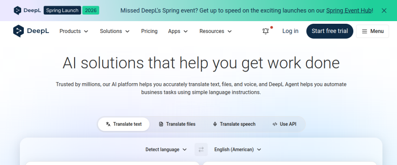Open the Spring Event Hub link

pyautogui.click(x=349, y=11)
